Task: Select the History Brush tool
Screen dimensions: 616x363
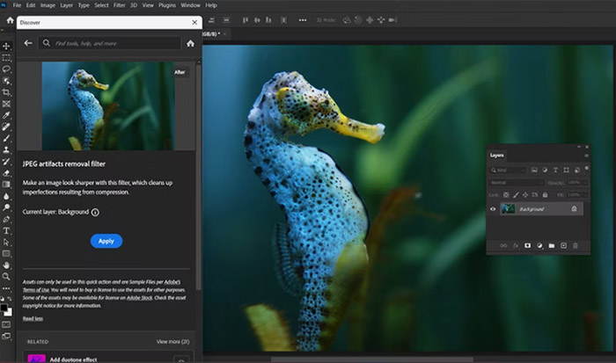Action: [6, 162]
